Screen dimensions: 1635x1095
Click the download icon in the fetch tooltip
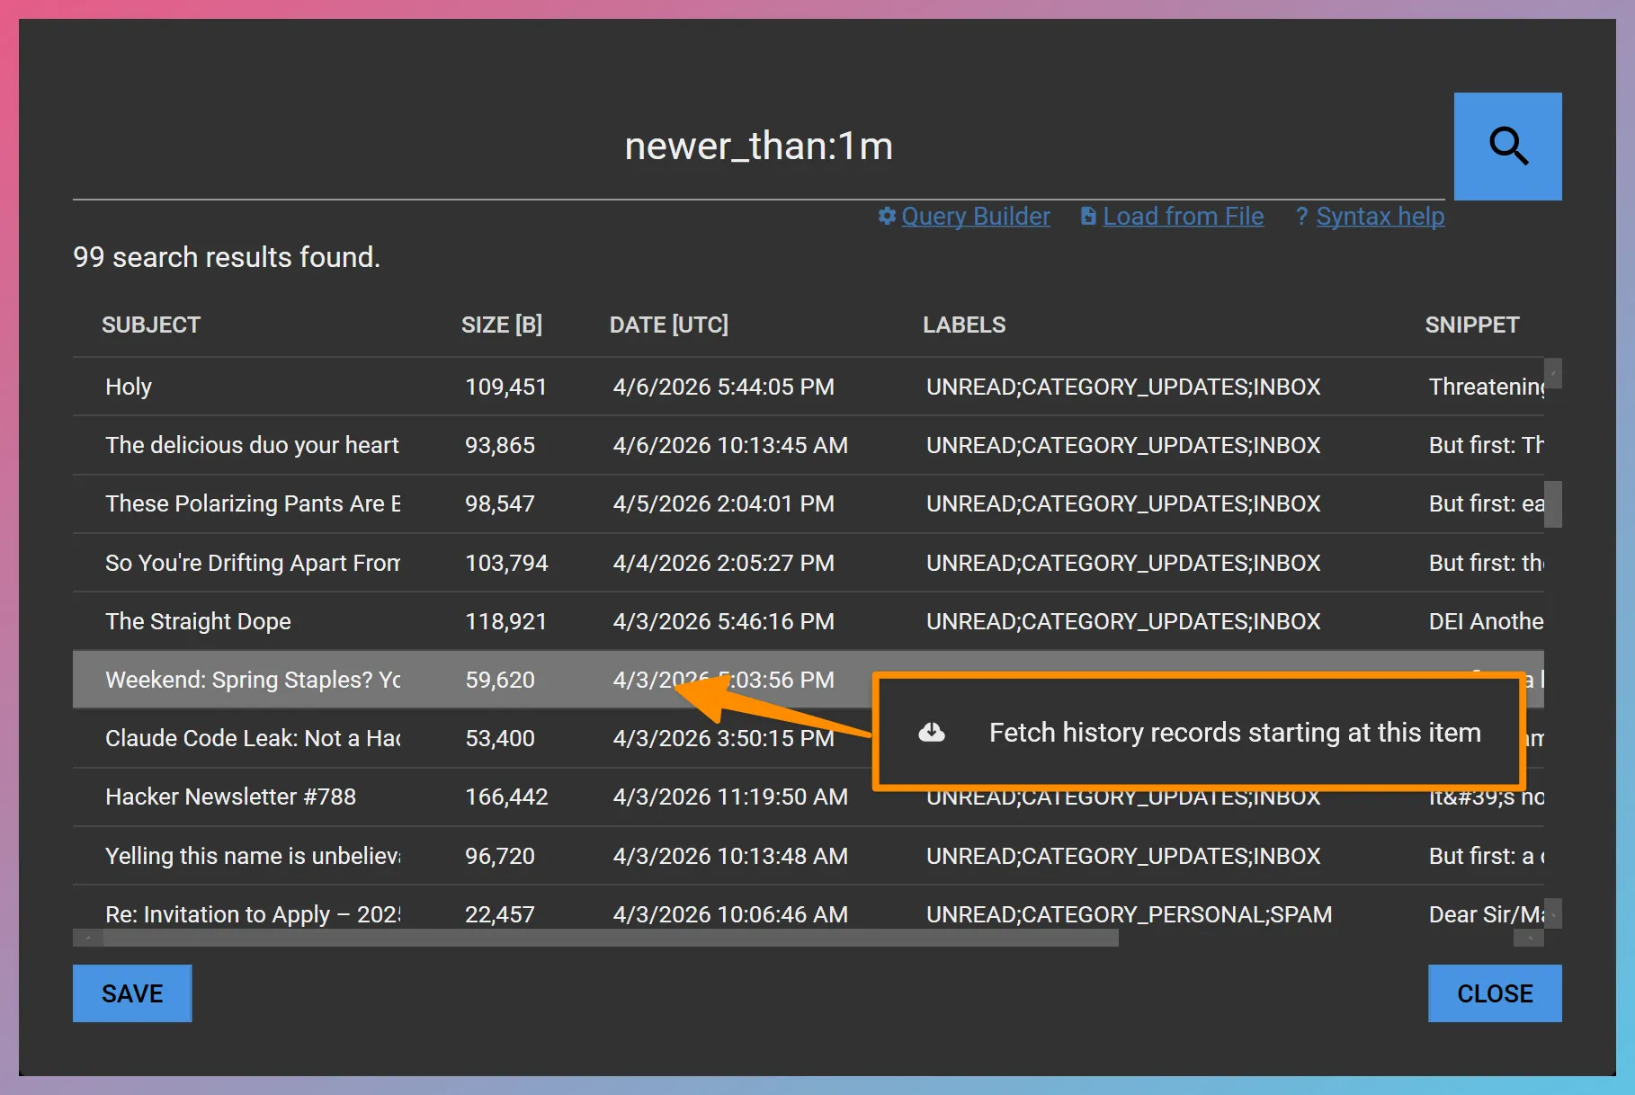click(932, 732)
